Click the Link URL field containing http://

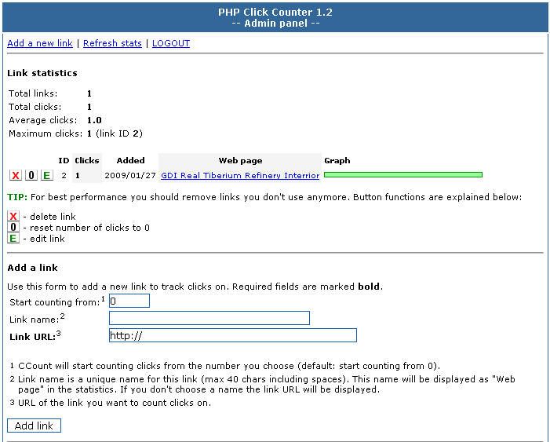click(232, 335)
